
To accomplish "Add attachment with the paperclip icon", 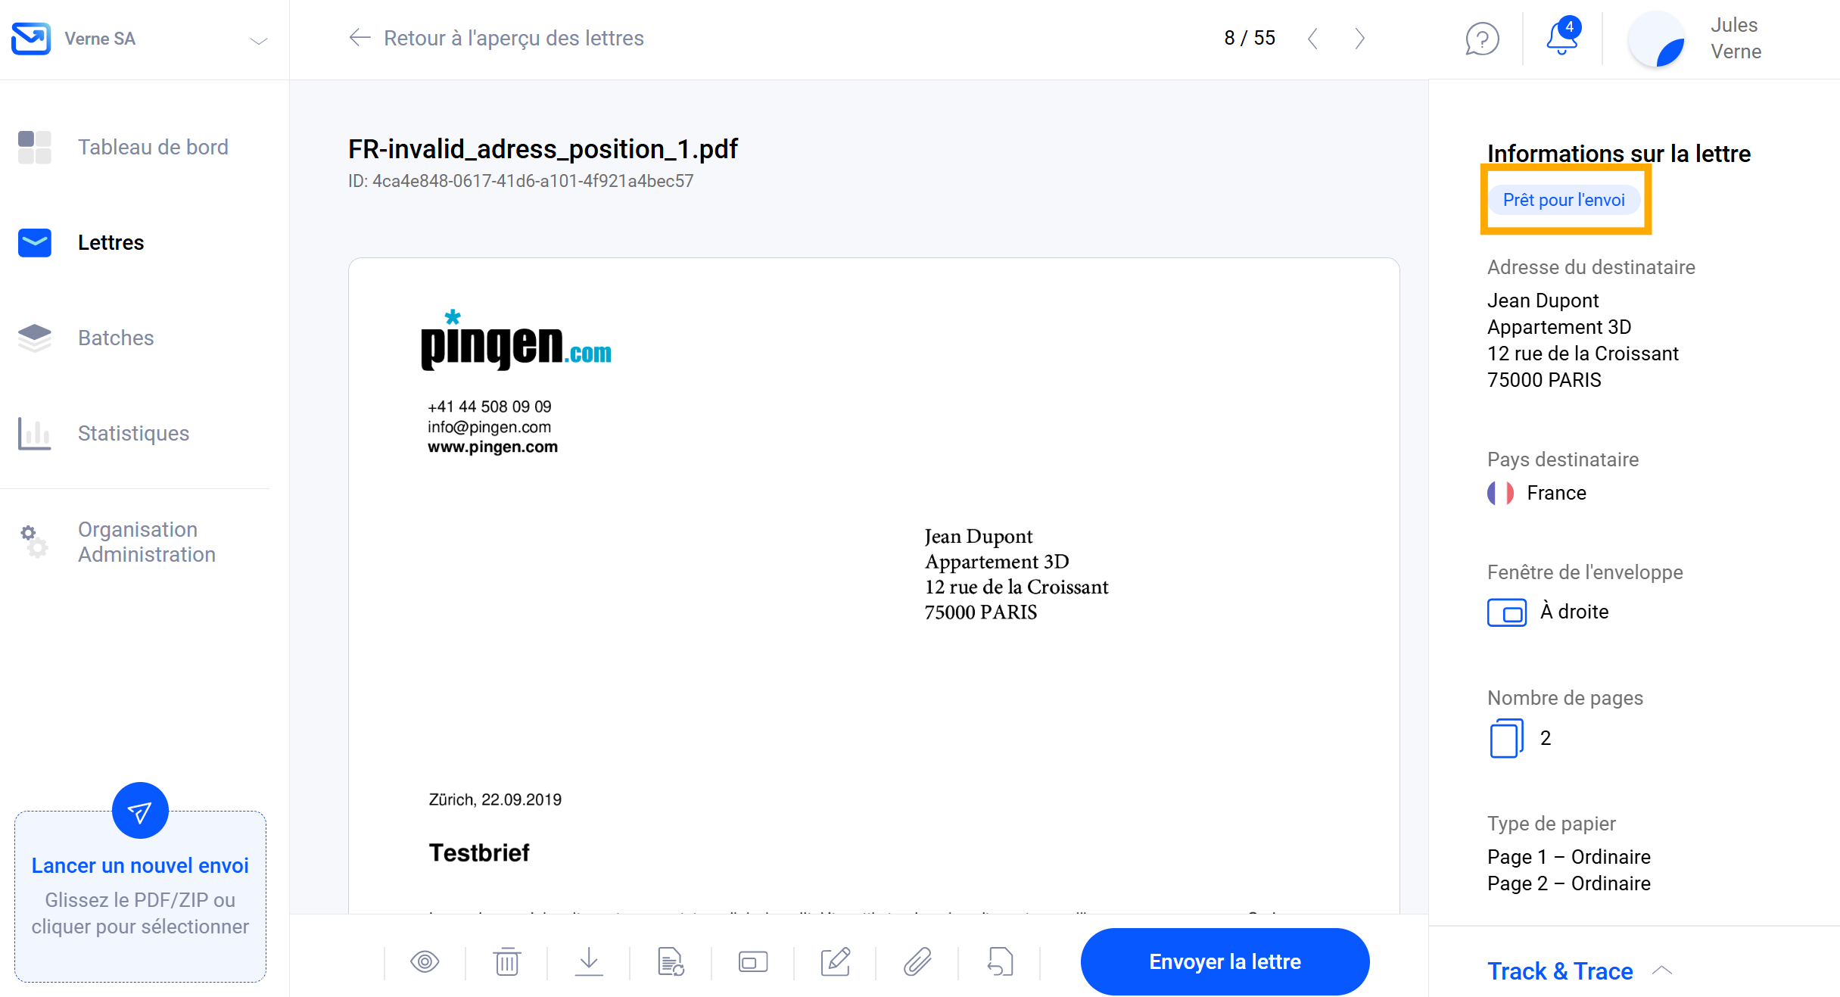I will (x=917, y=961).
